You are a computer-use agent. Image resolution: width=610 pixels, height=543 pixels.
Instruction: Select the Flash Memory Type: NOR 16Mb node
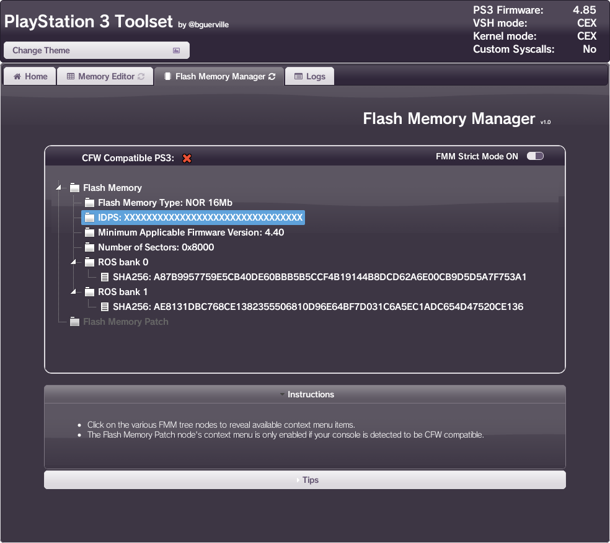pyautogui.click(x=165, y=203)
